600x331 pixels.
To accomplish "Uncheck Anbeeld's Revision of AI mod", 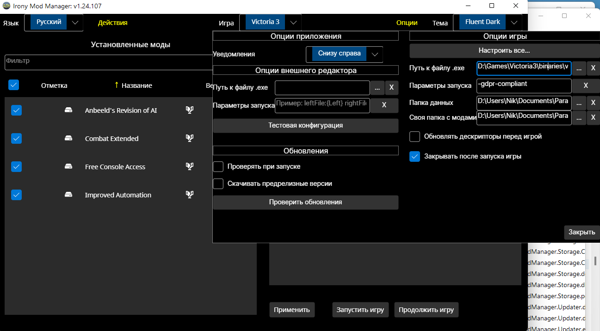I will 17,110.
